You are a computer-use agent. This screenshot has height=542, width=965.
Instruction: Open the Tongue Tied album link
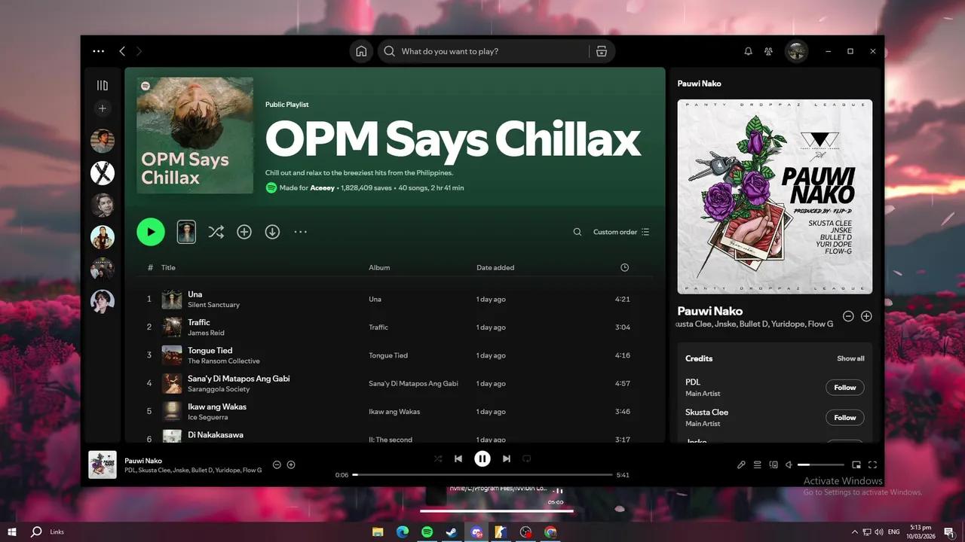(388, 355)
